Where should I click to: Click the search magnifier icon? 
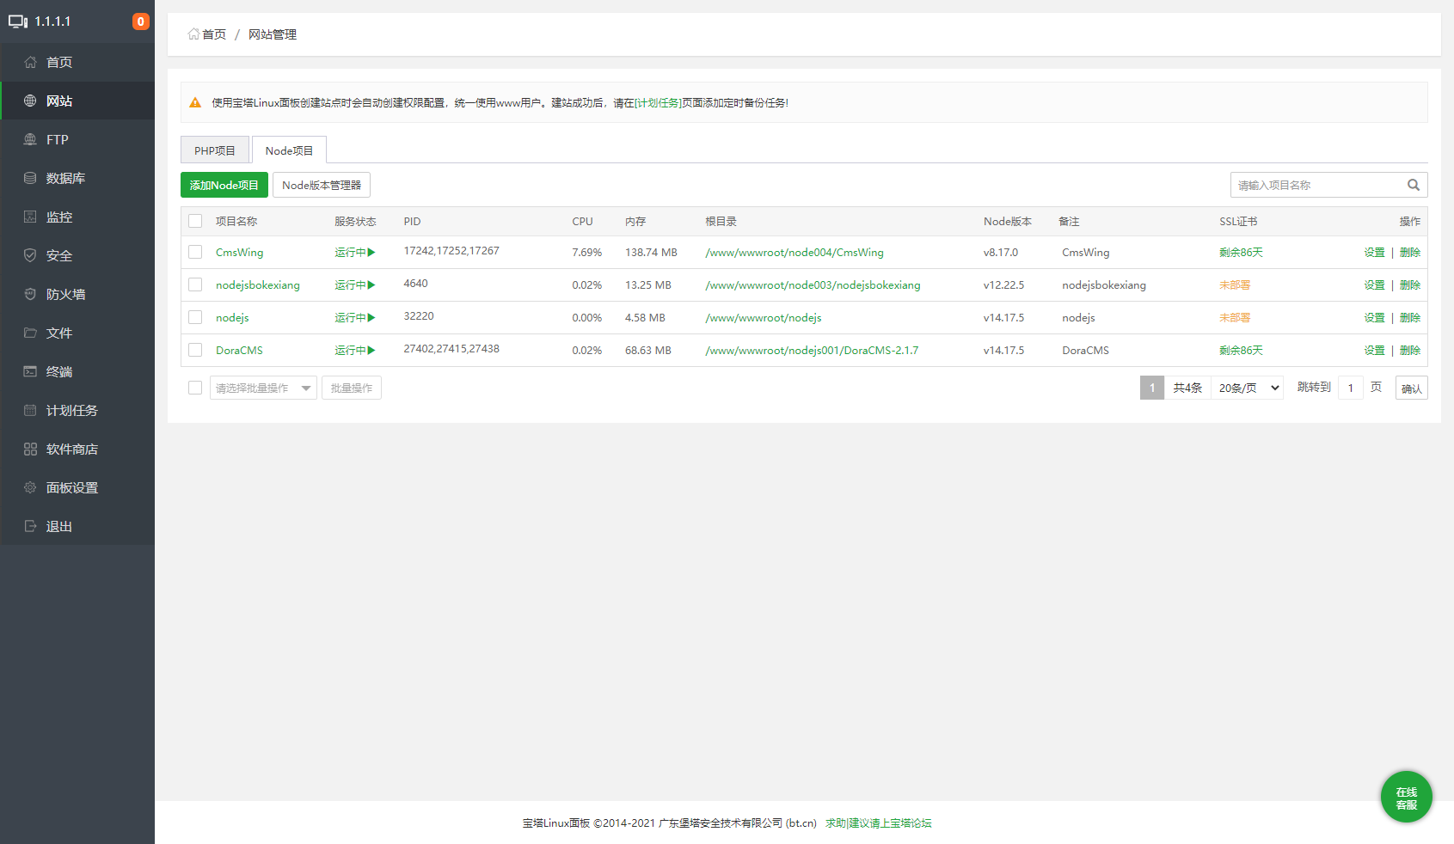tap(1414, 185)
